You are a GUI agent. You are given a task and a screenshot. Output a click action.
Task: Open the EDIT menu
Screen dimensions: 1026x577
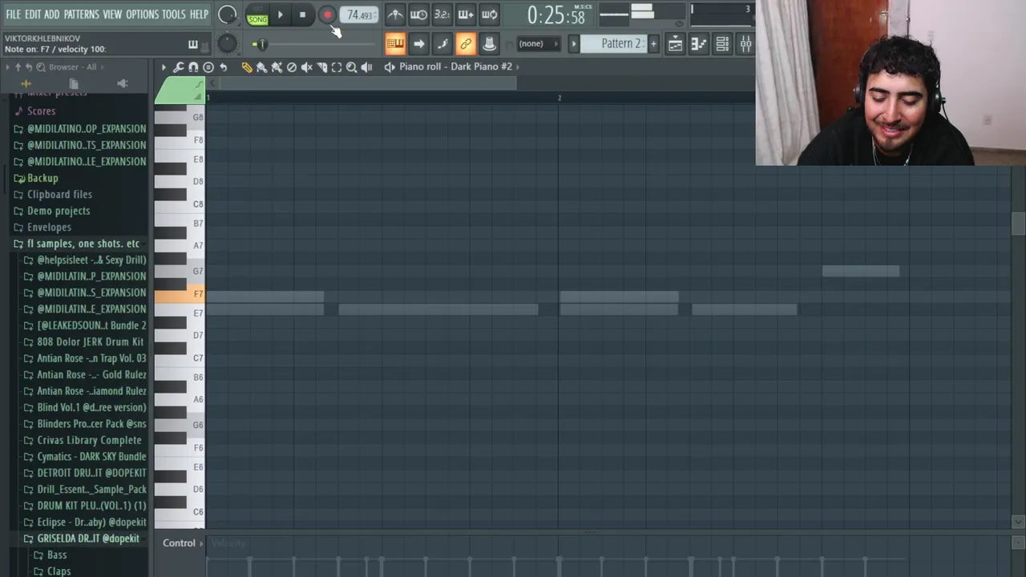33,14
